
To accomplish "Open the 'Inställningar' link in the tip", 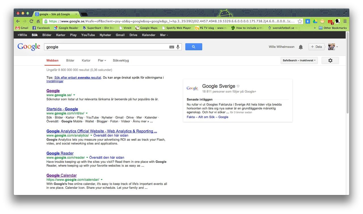I will pyautogui.click(x=55, y=81).
